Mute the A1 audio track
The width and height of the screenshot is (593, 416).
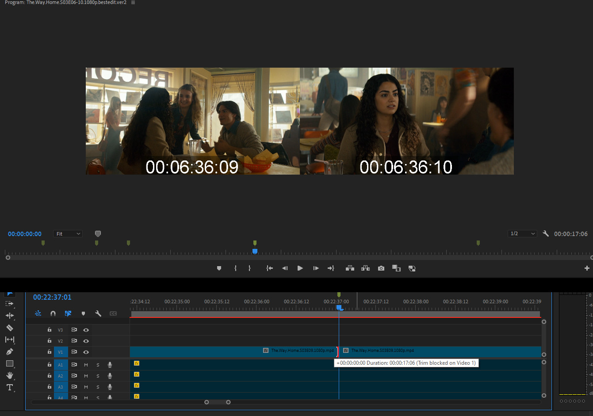point(86,365)
